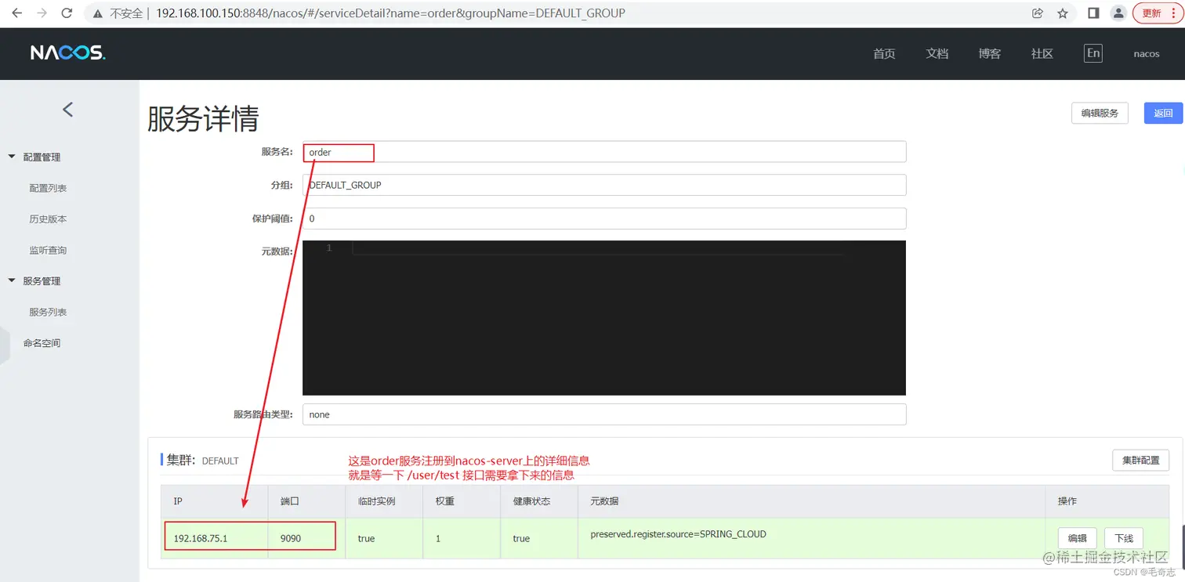Click the metadata text preserved.register.source=SPRING_CLOUD

pos(678,534)
